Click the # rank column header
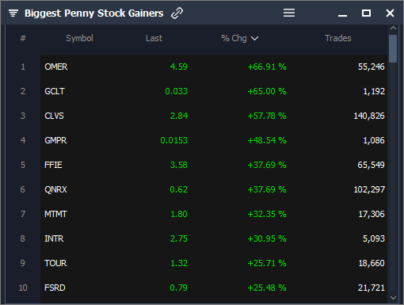Screen dimensions: 404x305 [x=23, y=38]
